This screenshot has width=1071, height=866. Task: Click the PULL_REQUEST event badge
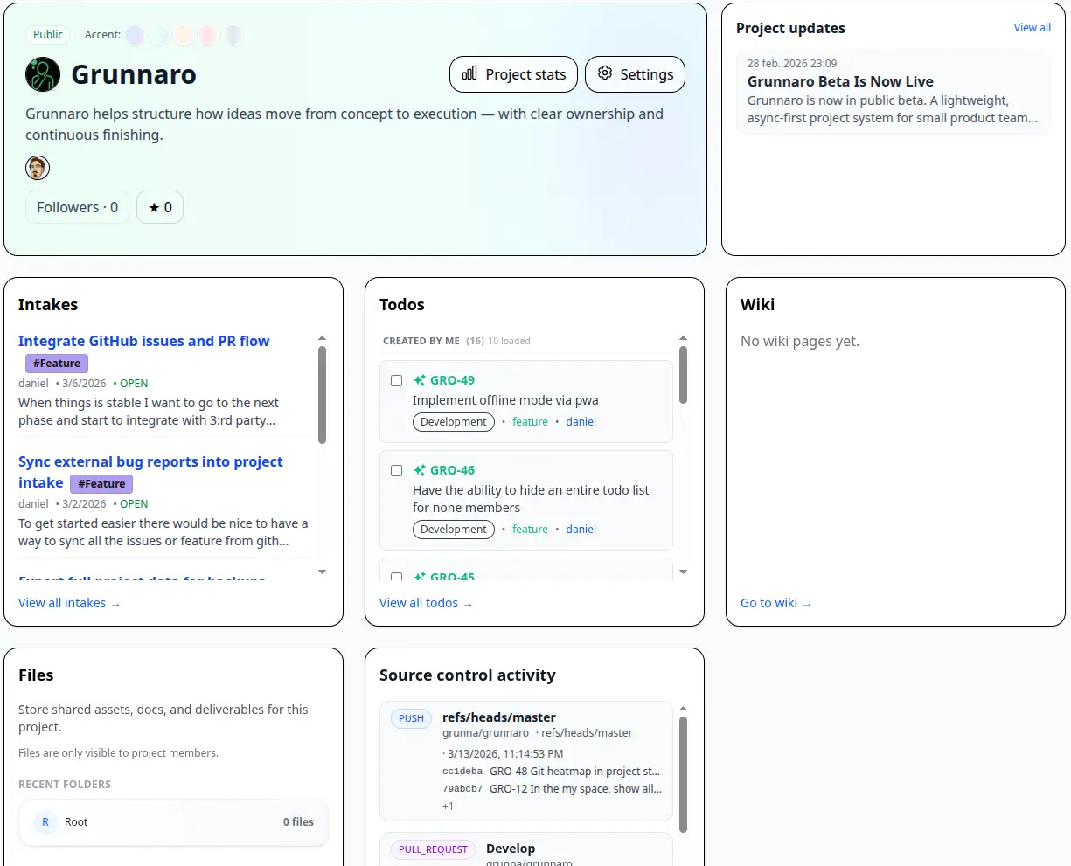tap(433, 849)
